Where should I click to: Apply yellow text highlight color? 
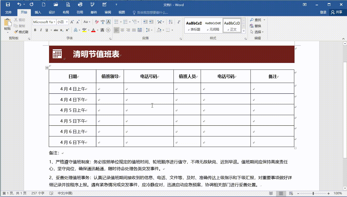(84, 30)
